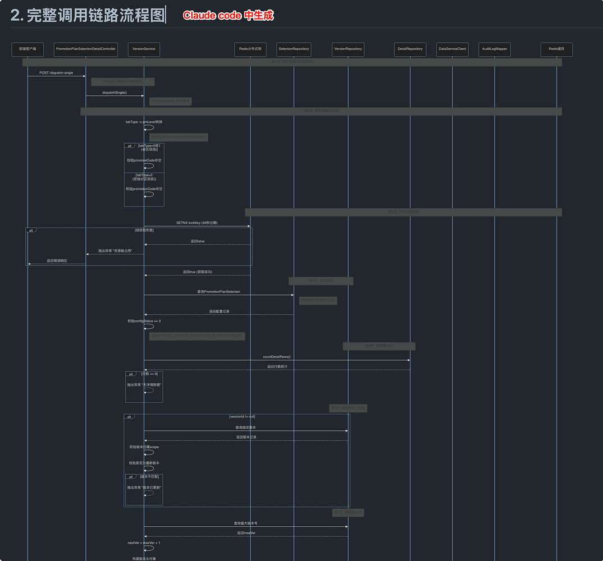Screen dimensions: 603x561
Task: Click the "countDetailRows()" message label
Action: point(276,357)
